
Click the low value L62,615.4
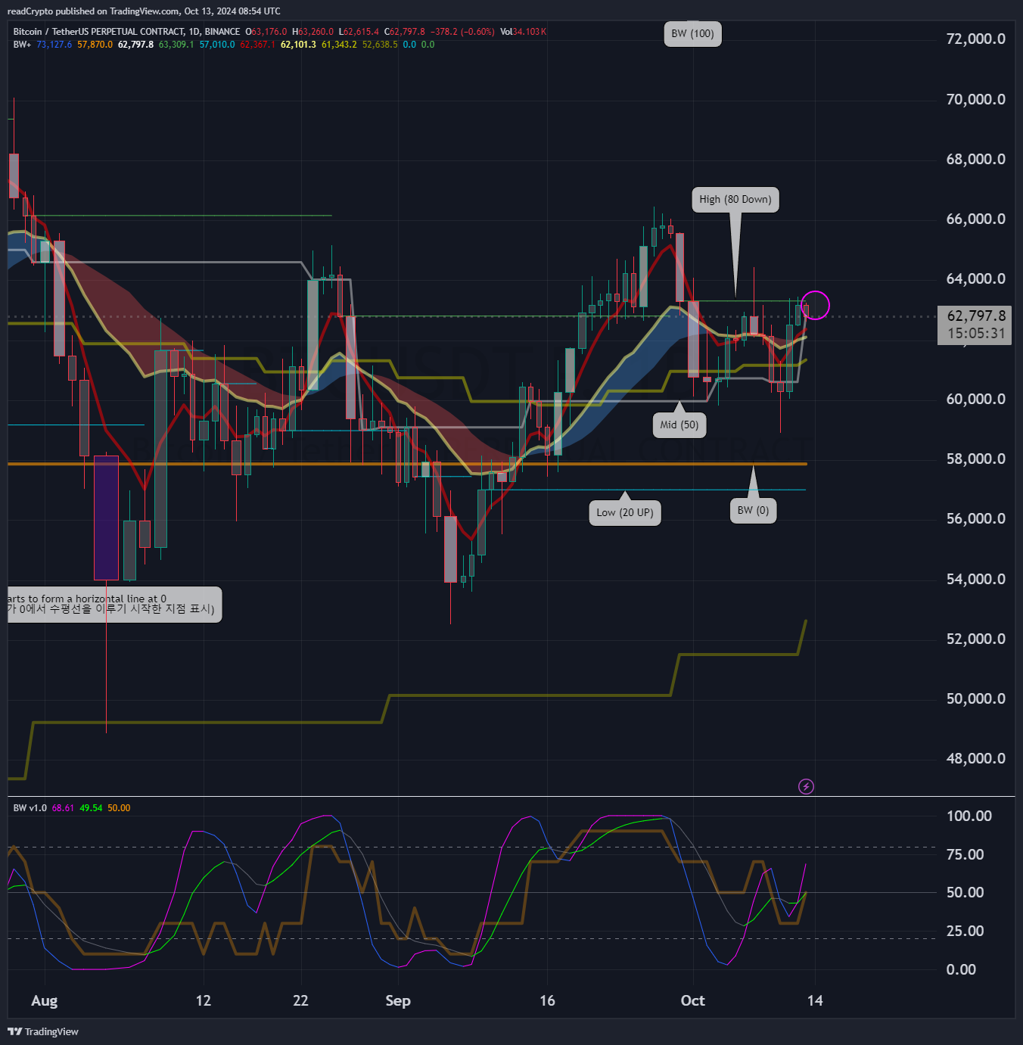tap(359, 32)
